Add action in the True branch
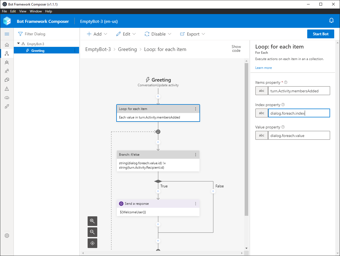 coord(158,191)
